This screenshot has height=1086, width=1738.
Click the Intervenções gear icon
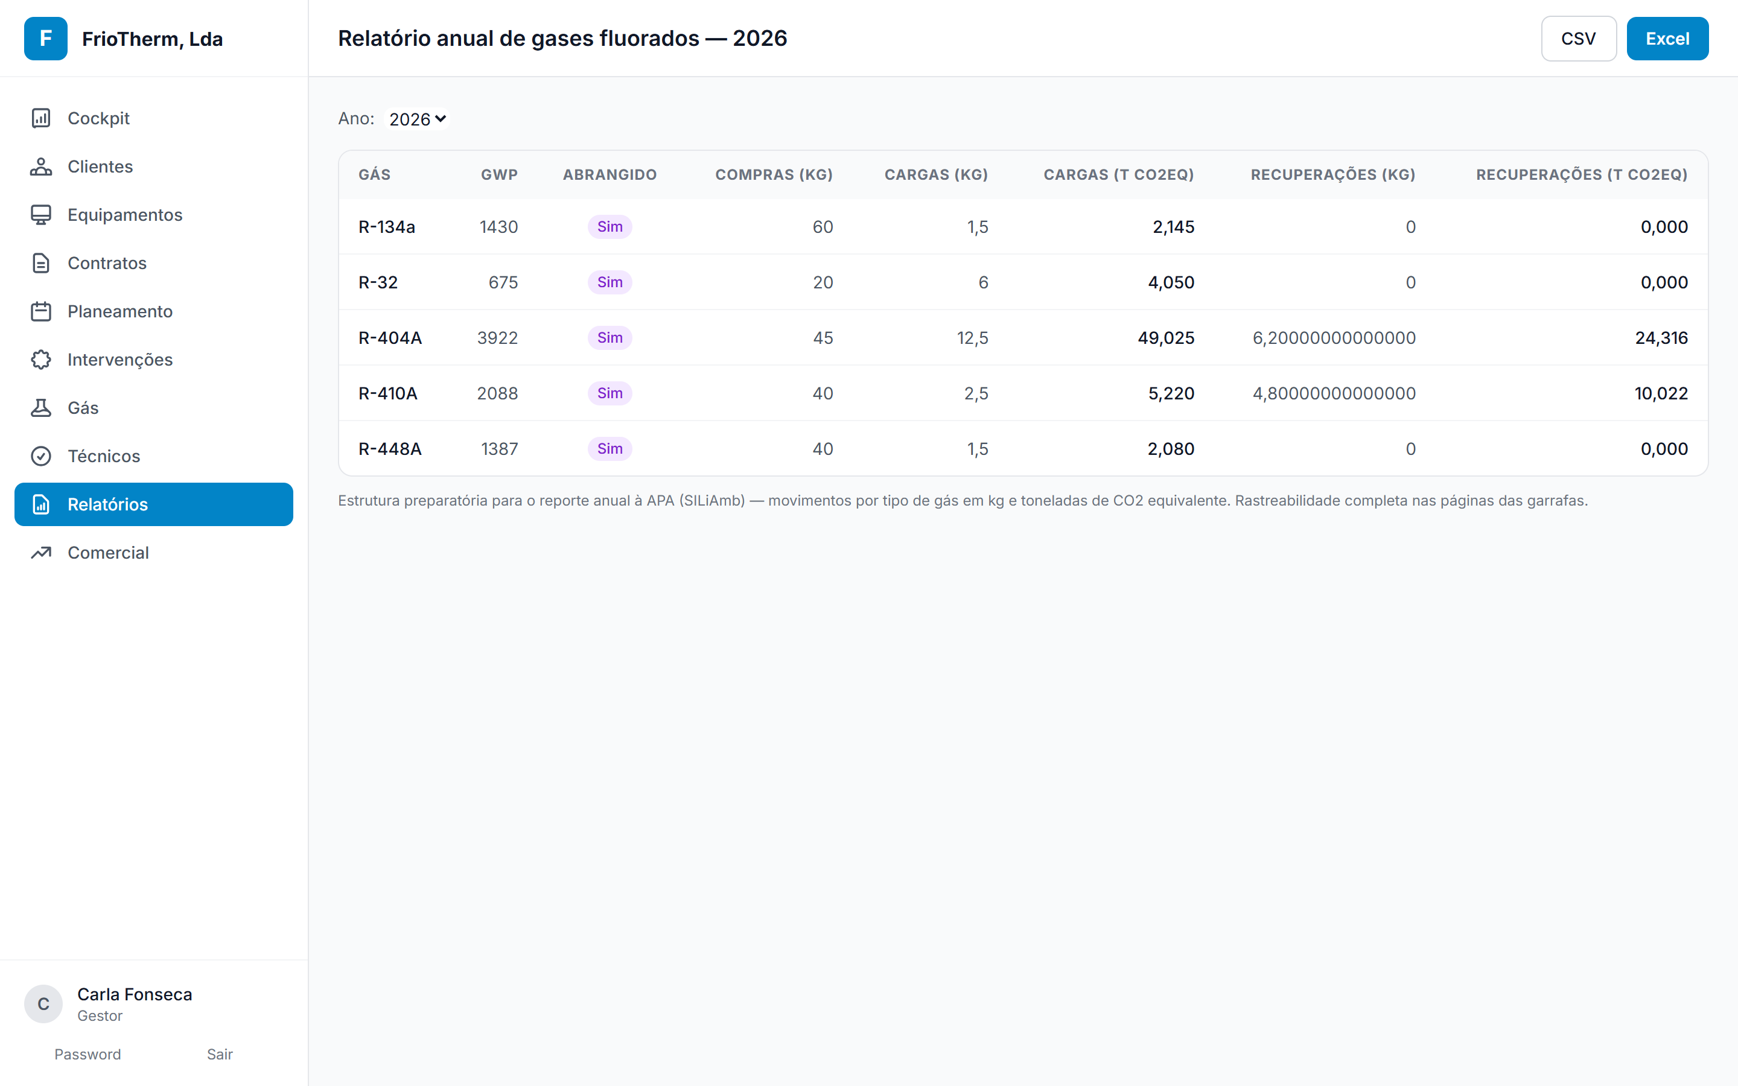[41, 359]
